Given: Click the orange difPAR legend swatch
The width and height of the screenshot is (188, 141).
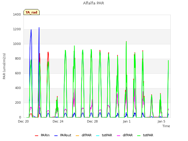Looking at the screenshot, I should pos(78,135).
